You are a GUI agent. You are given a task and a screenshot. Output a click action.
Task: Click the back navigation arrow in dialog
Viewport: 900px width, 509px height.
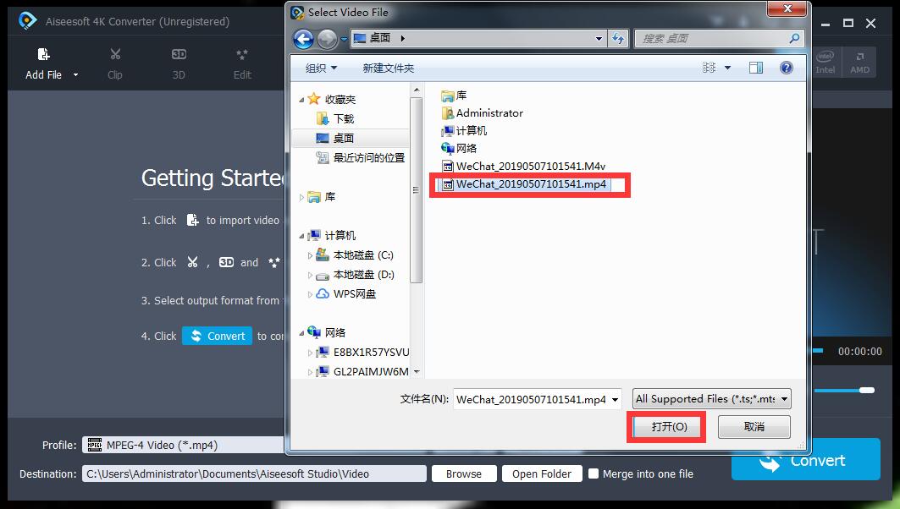coord(304,39)
